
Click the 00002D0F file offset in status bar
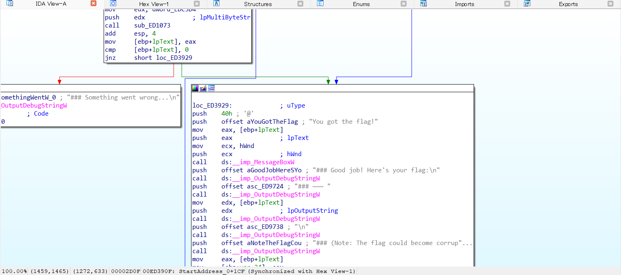pos(125,271)
